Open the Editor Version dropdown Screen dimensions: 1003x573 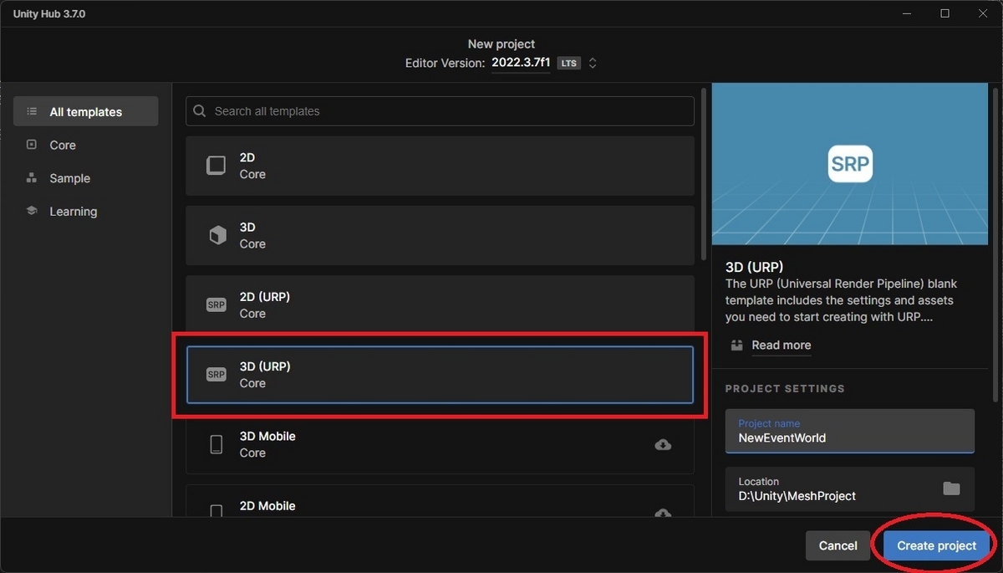coord(521,63)
